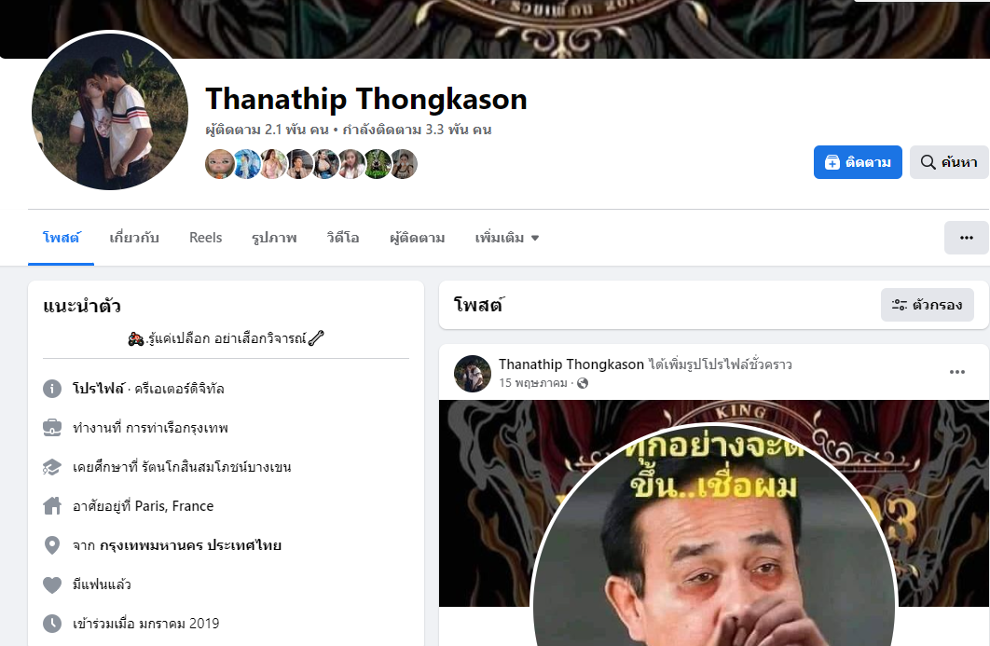Click the info icon next to โปรไฟล์
Viewport: 990px width, 646px height.
point(52,389)
